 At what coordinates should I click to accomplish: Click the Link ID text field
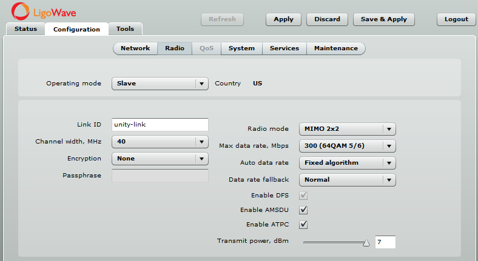160,125
